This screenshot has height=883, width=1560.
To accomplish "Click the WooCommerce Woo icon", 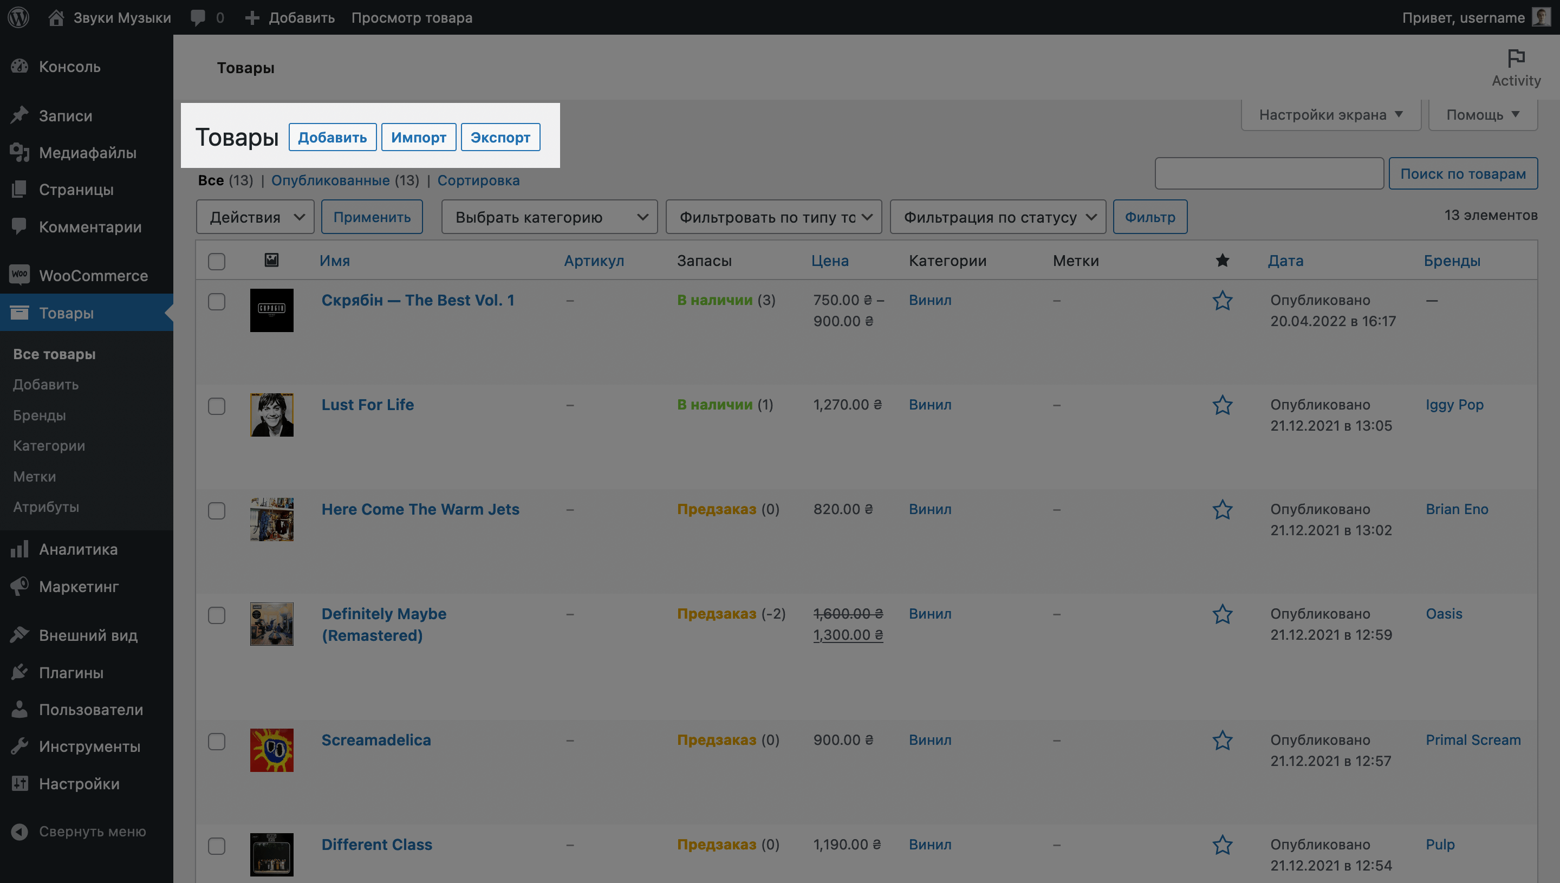I will (x=19, y=275).
